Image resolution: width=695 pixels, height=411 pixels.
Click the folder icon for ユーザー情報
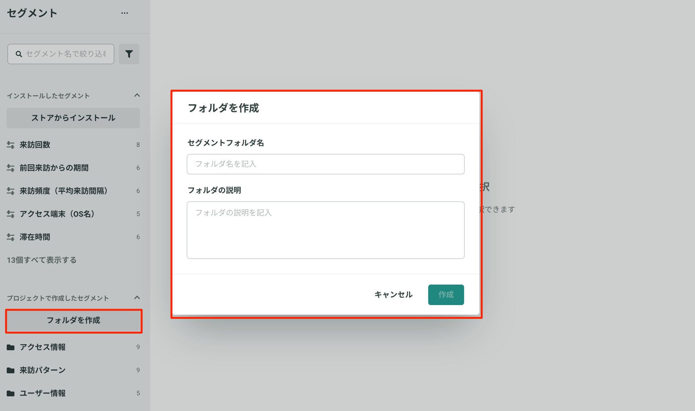(x=11, y=393)
